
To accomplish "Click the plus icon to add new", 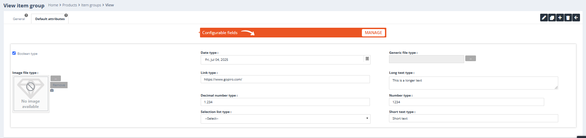I will coord(560,18).
